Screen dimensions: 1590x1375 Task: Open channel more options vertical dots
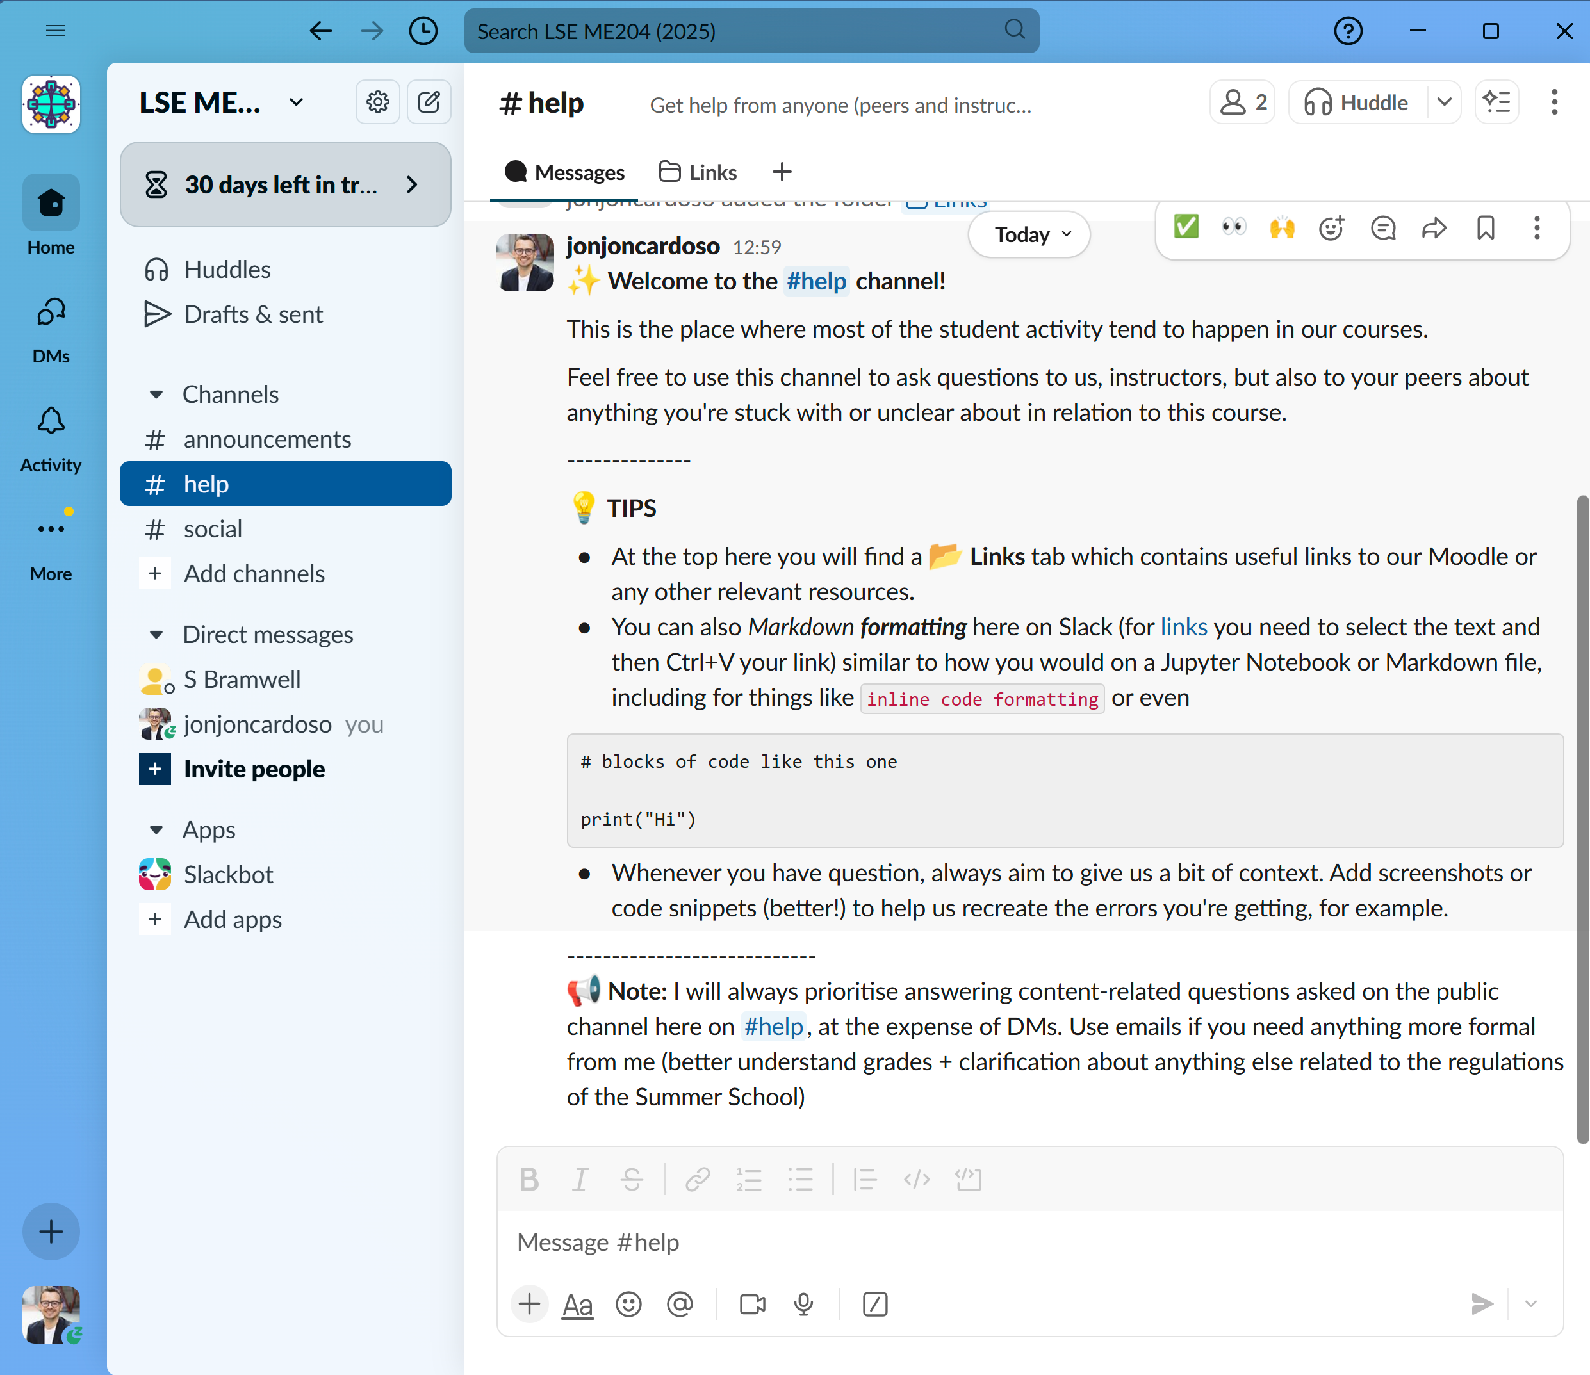[1555, 101]
